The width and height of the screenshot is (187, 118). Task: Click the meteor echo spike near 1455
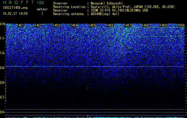(88, 88)
